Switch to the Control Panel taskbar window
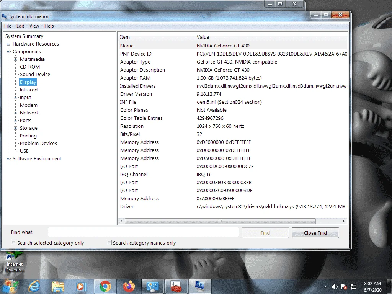 (x=153, y=286)
